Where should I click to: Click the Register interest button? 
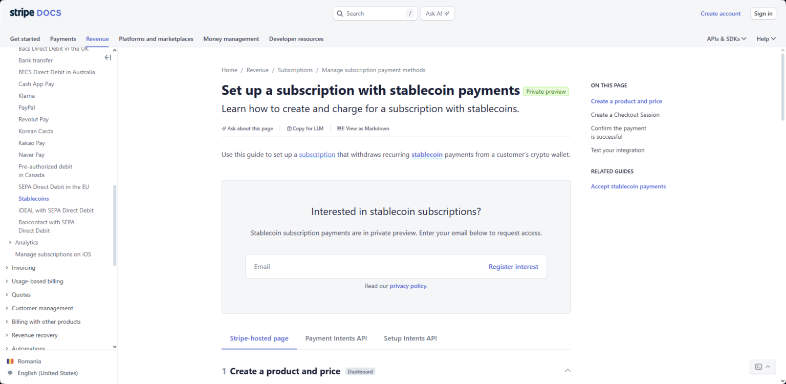coord(513,266)
